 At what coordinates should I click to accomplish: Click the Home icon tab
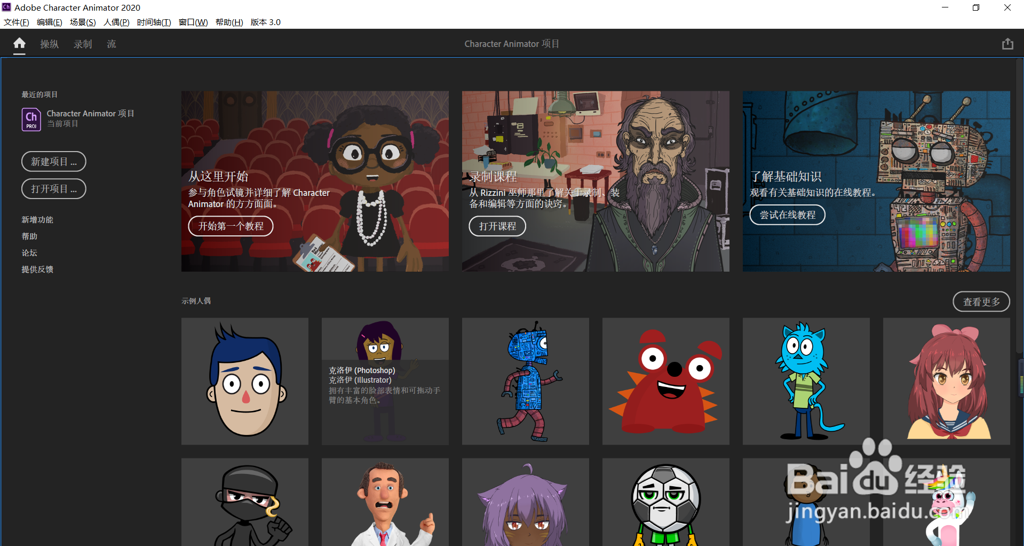coord(19,43)
